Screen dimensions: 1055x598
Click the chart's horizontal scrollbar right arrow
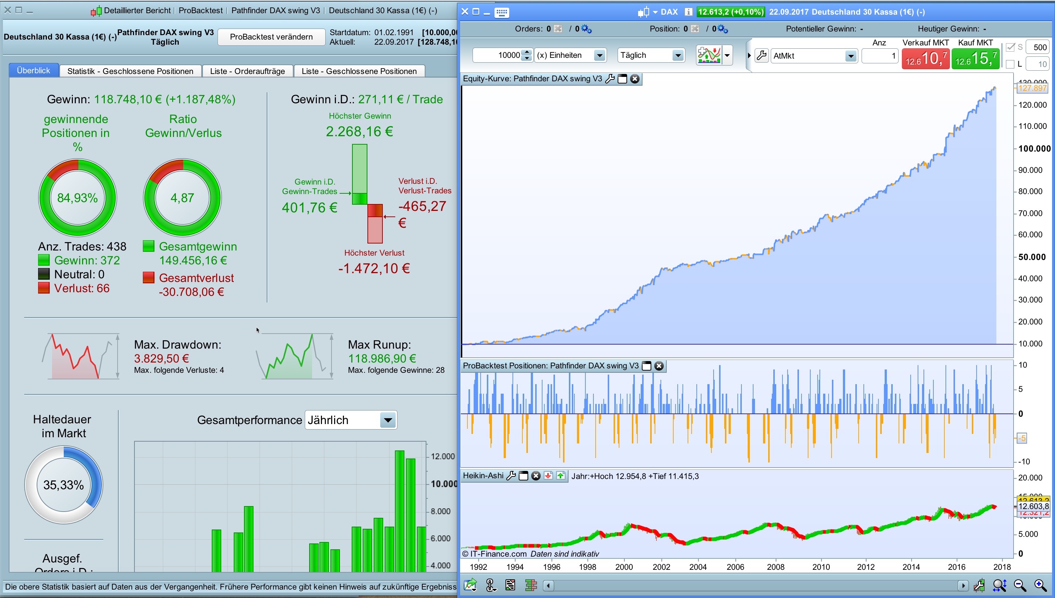pos(963,585)
